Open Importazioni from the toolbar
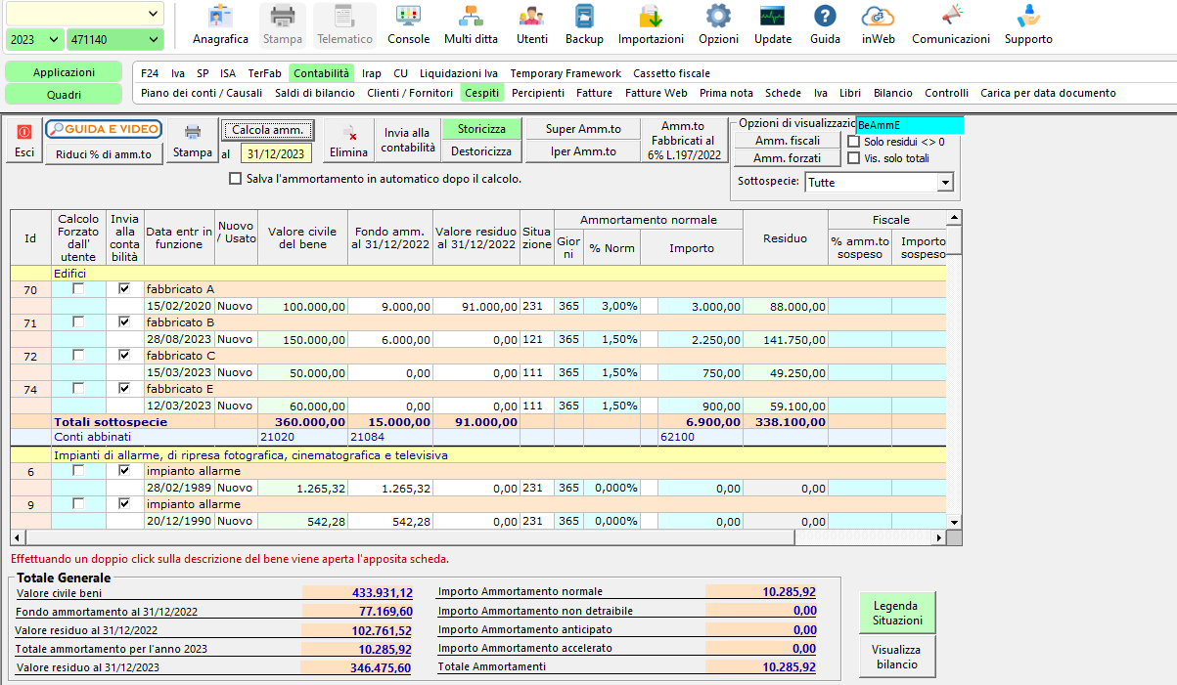The width and height of the screenshot is (1177, 685). click(x=651, y=25)
